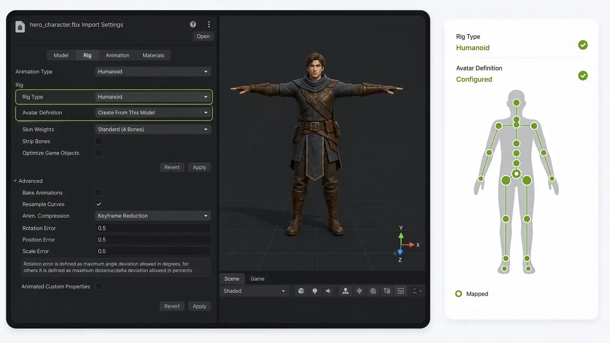Open the Rig Type dropdown
The height and width of the screenshot is (343, 610).
coord(153,97)
